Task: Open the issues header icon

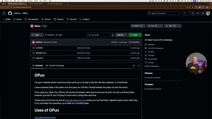Action: 193,13
